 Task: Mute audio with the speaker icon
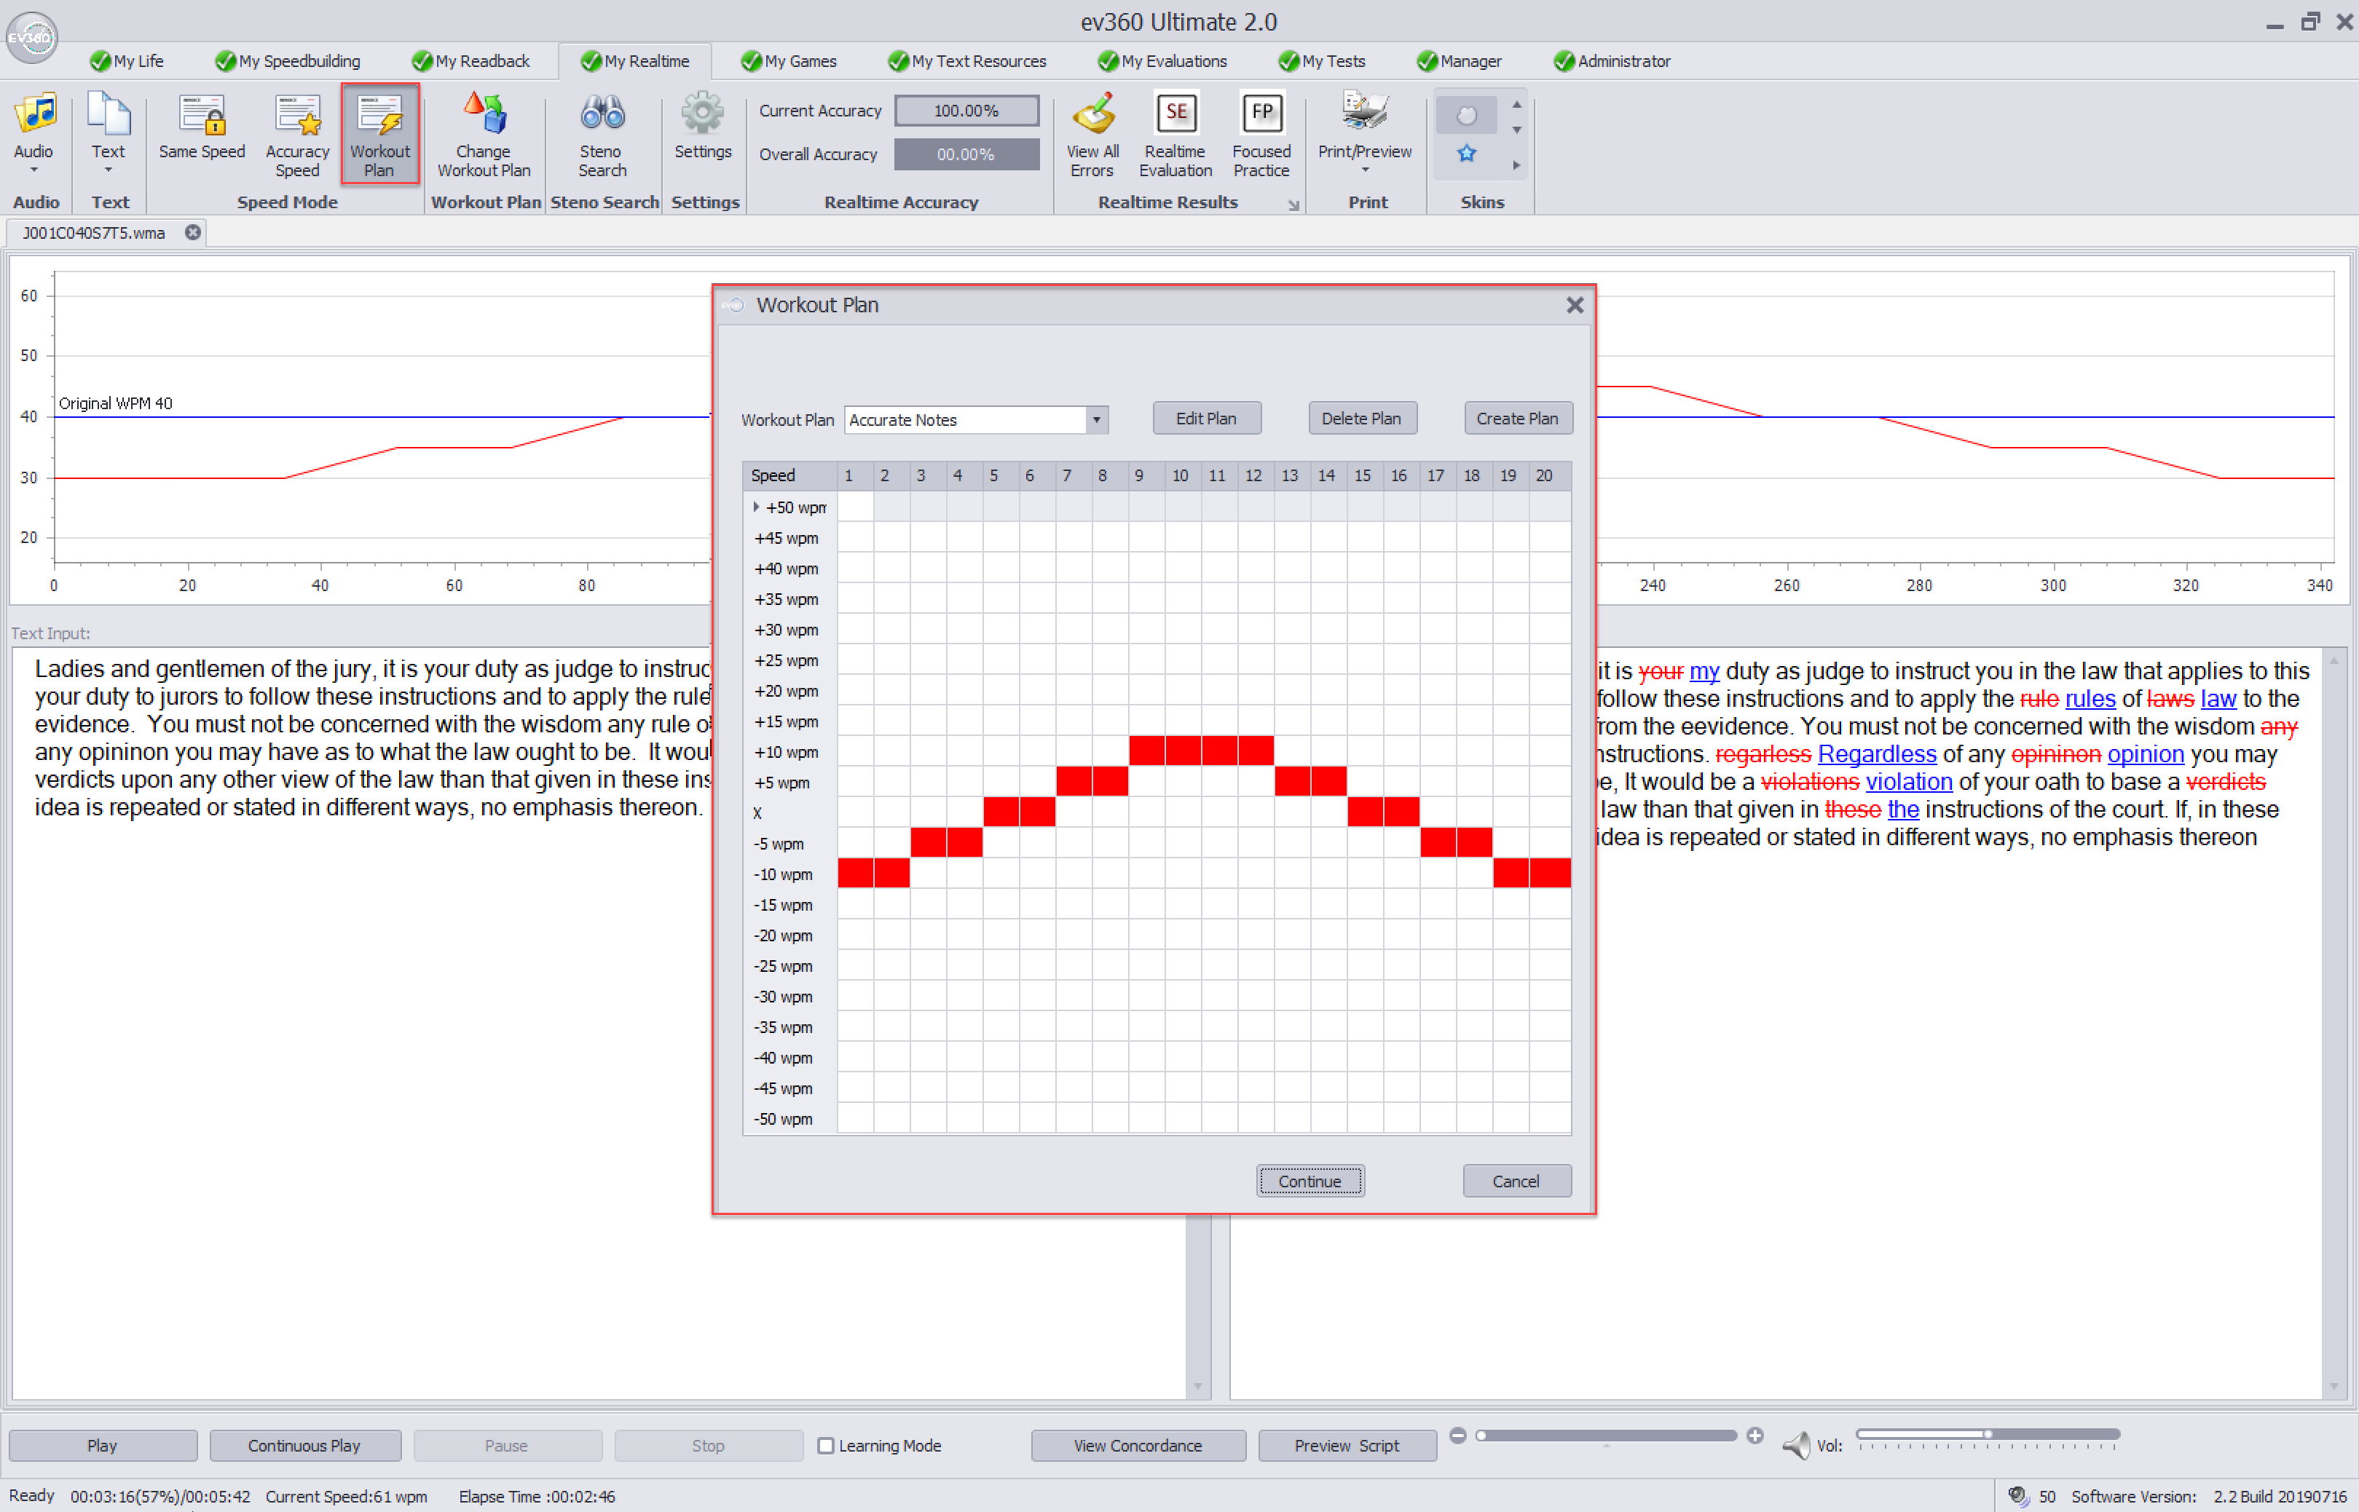click(1796, 1444)
